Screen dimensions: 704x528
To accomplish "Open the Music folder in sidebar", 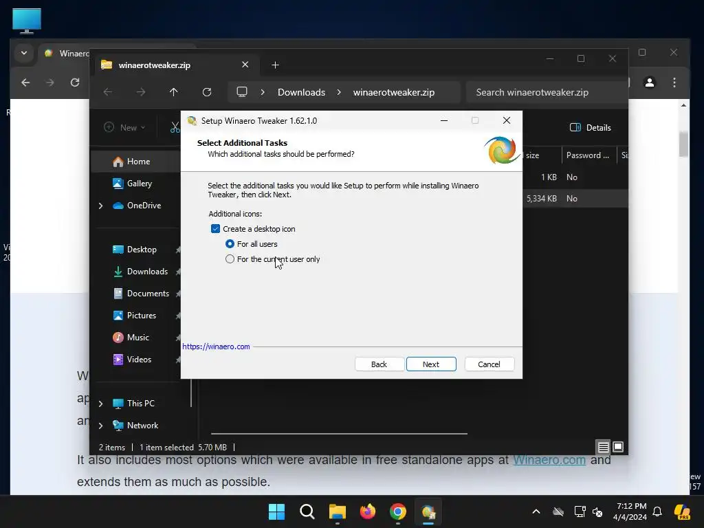I will pyautogui.click(x=137, y=337).
